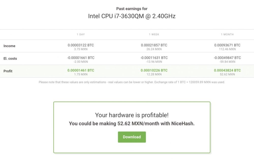Click the green Download button
The image size is (254, 161).
132,137
